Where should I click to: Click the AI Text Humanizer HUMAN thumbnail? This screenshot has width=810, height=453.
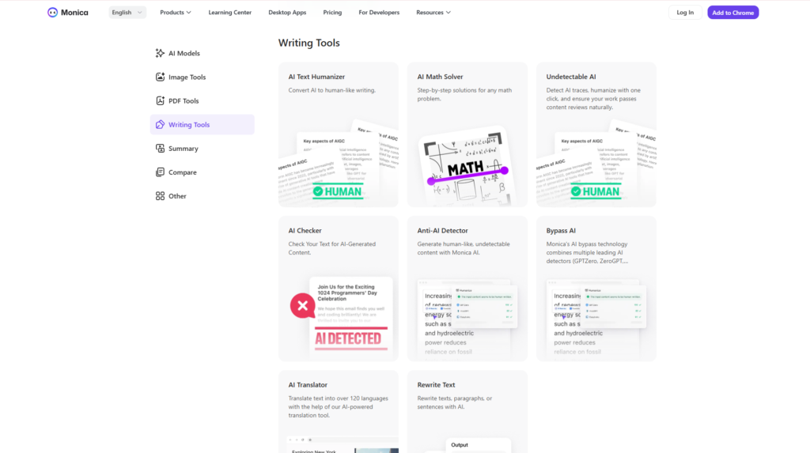click(339, 162)
